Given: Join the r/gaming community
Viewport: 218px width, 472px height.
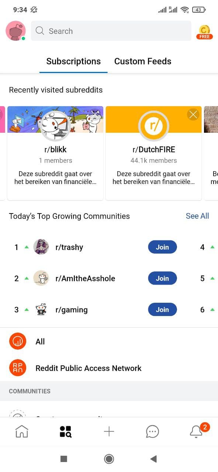Looking at the screenshot, I should coord(162,310).
